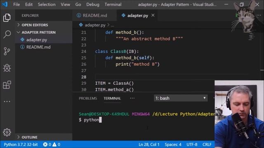Image resolution: width=264 pixels, height=148 pixels.
Task: Click the errors icon in status bar
Action: click(x=45, y=144)
